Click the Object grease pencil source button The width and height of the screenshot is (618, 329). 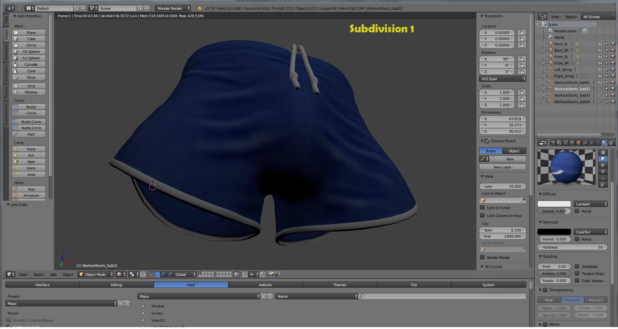514,151
